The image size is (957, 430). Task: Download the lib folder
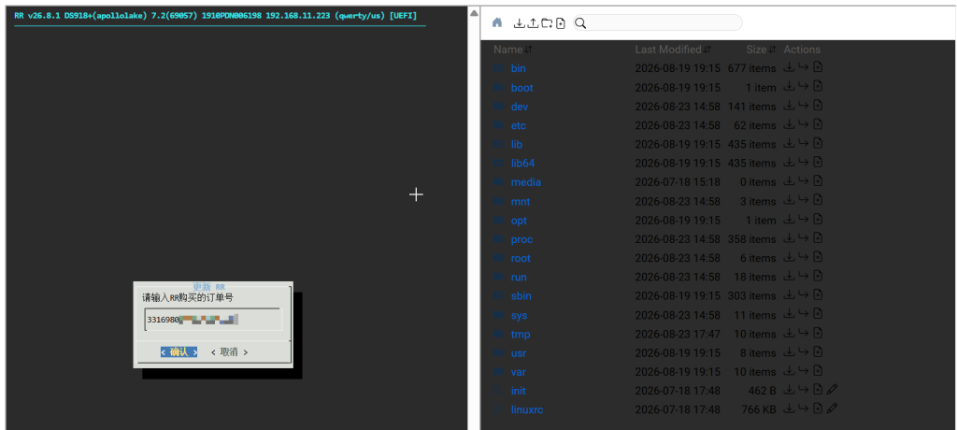click(x=789, y=143)
